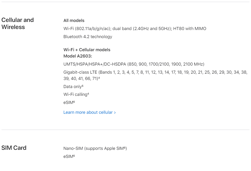Click eSIM entry under Cellular and Wireless

pyautogui.click(x=69, y=102)
